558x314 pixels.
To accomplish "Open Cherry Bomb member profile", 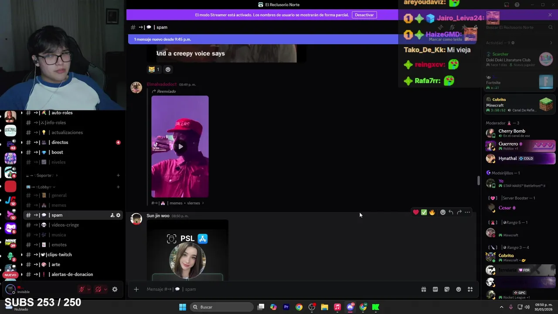I will coord(520,133).
